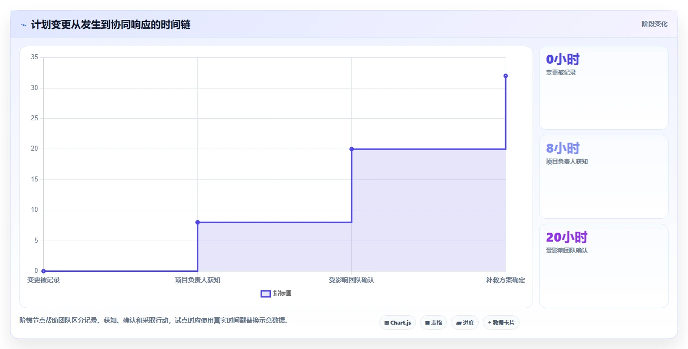Click the 变更被记录 x-axis label
This screenshot has width=688, height=349.
pyautogui.click(x=43, y=280)
